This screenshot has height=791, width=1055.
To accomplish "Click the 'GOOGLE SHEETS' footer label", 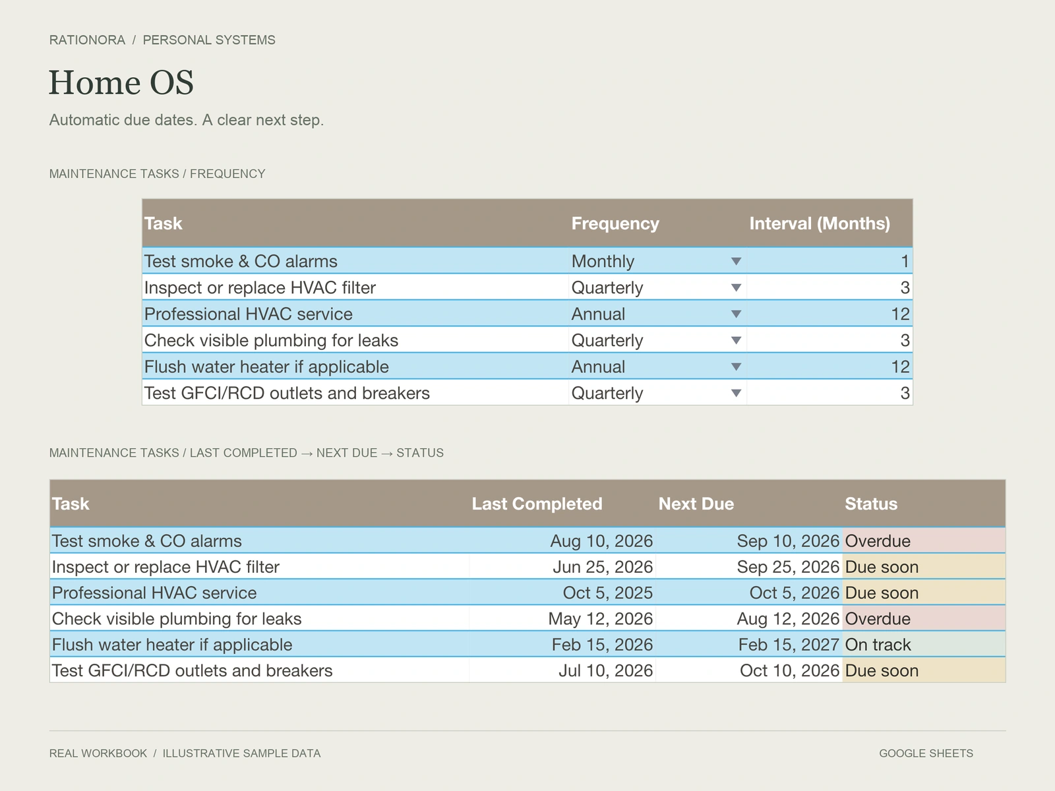I will (926, 753).
